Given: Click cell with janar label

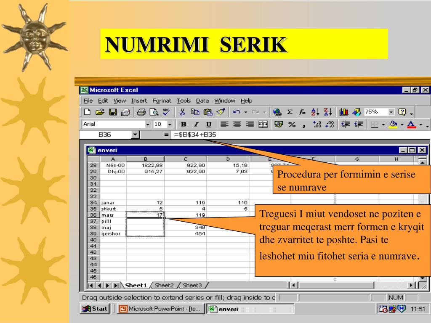Looking at the screenshot, I should pyautogui.click(x=113, y=203).
